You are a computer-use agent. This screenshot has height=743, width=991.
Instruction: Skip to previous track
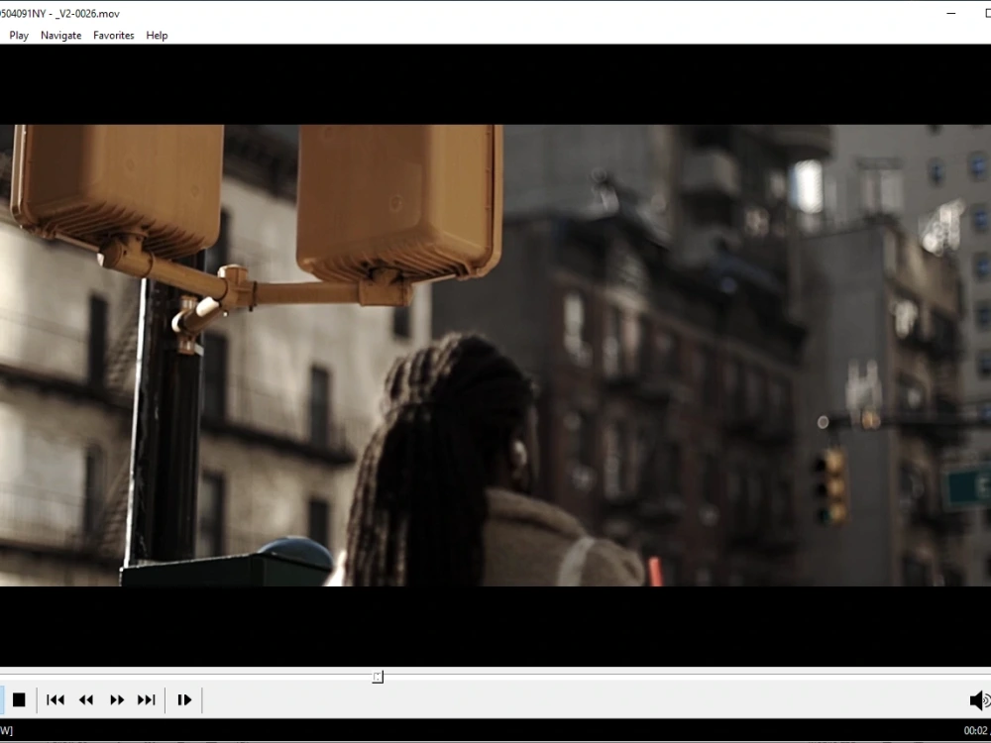tap(55, 700)
